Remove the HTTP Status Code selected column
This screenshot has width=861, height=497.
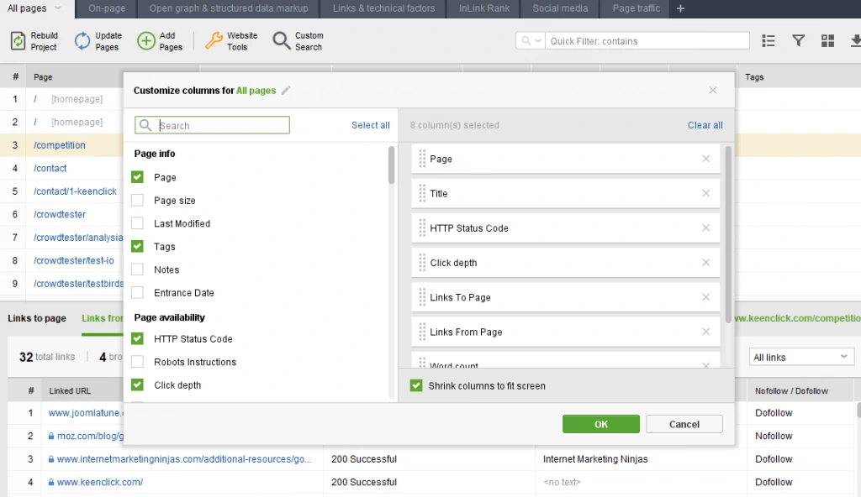click(706, 228)
